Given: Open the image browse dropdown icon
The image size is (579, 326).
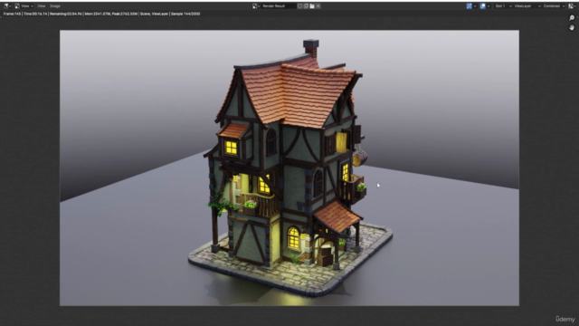Looking at the screenshot, I should (x=256, y=6).
